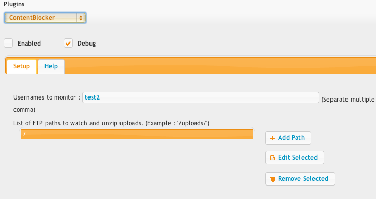Click the Debug checkbox label text

pyautogui.click(x=86, y=44)
